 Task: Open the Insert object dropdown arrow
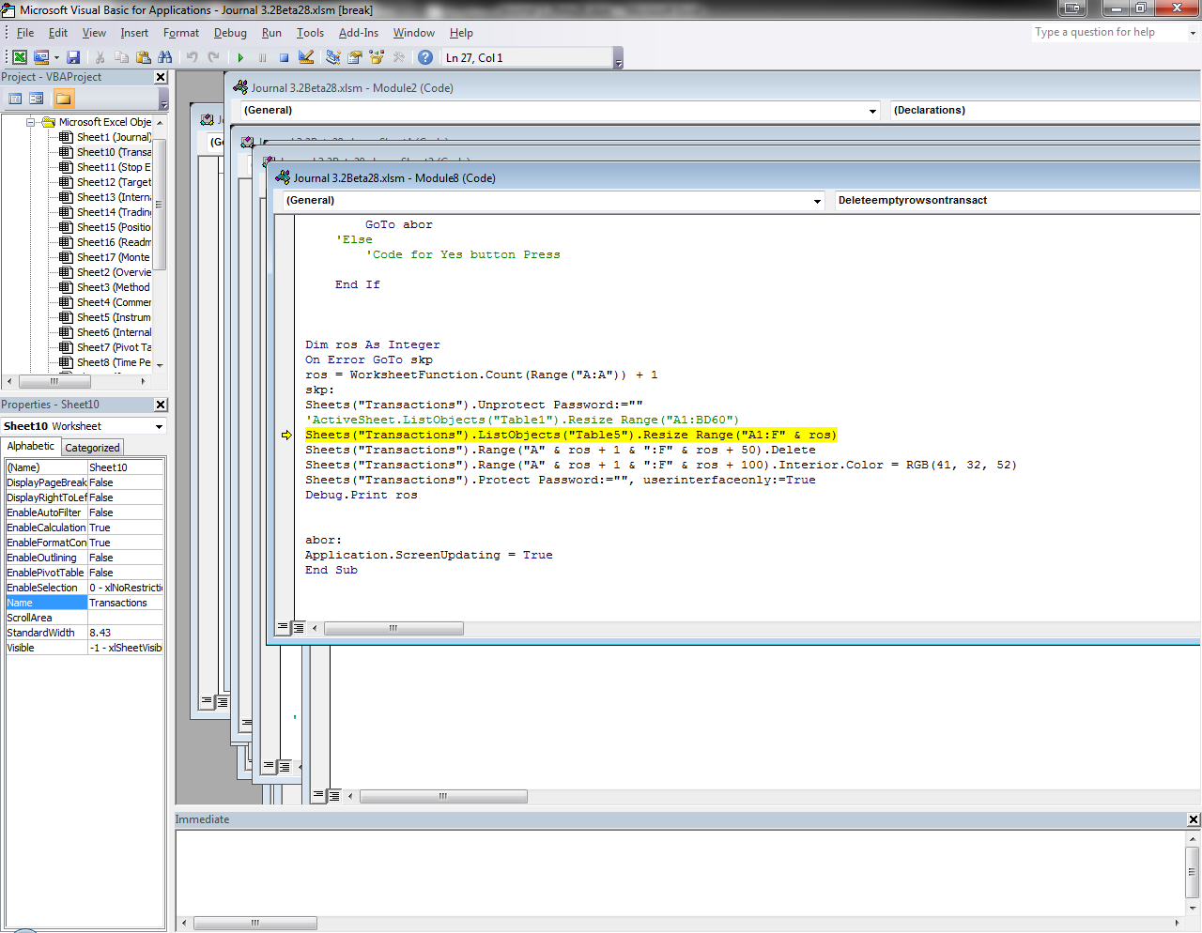point(56,57)
